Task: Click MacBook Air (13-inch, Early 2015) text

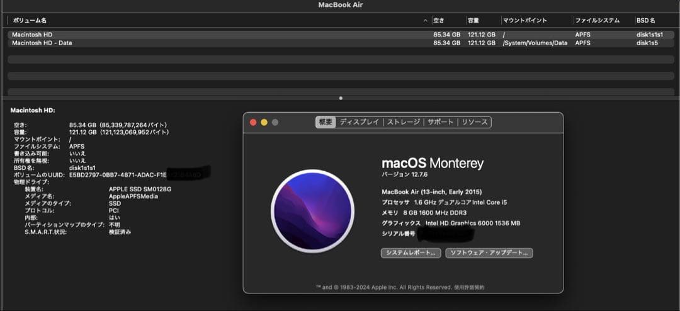Action: [x=431, y=192]
